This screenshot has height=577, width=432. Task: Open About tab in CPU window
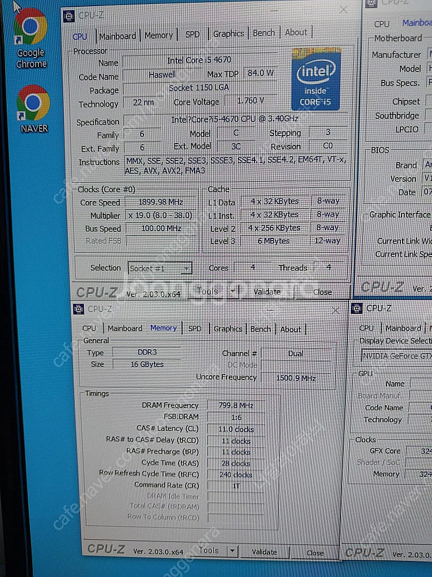[295, 32]
